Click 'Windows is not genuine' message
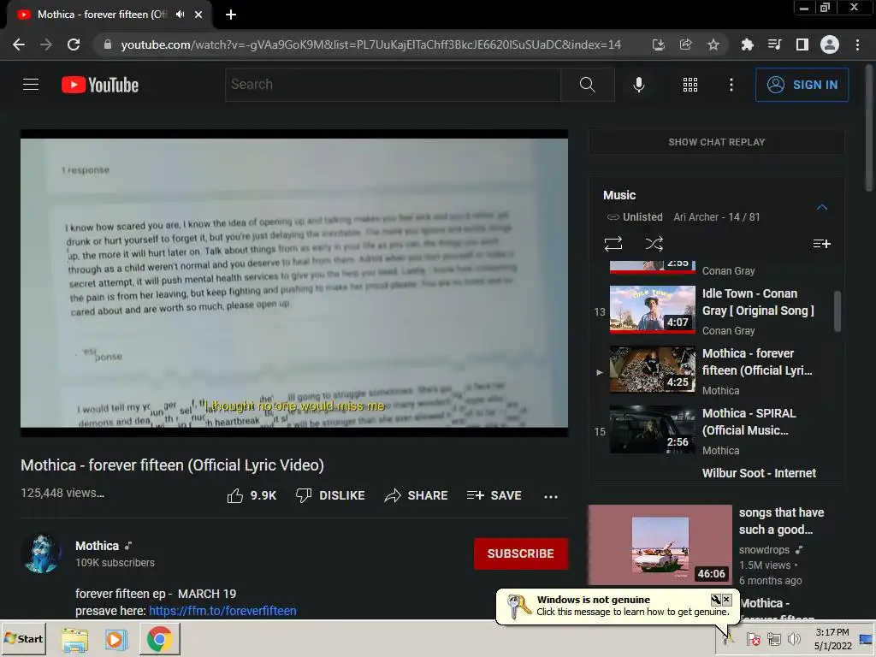This screenshot has width=876, height=657. click(x=594, y=600)
